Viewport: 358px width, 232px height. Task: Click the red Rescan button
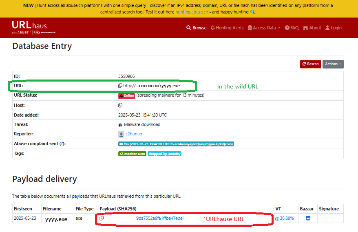tap(310, 64)
